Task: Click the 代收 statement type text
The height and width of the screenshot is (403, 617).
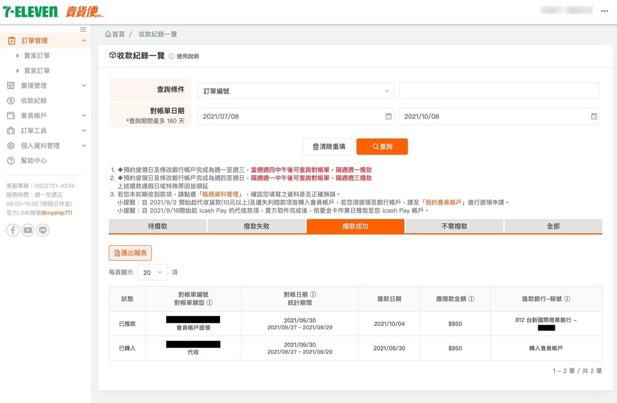Action: coord(193,352)
